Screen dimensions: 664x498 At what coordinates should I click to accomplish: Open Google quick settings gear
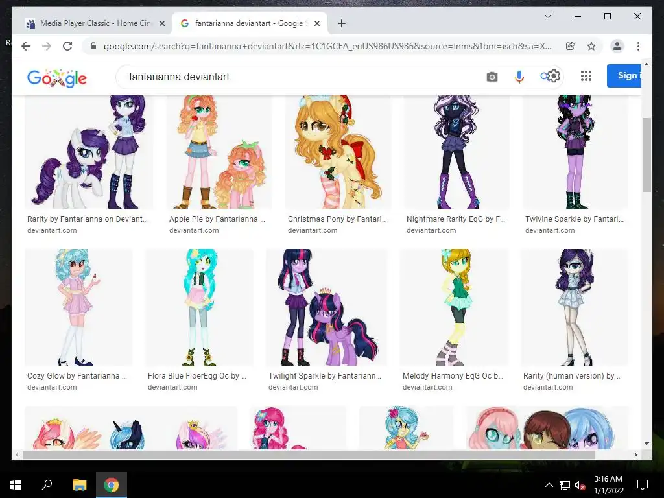554,77
